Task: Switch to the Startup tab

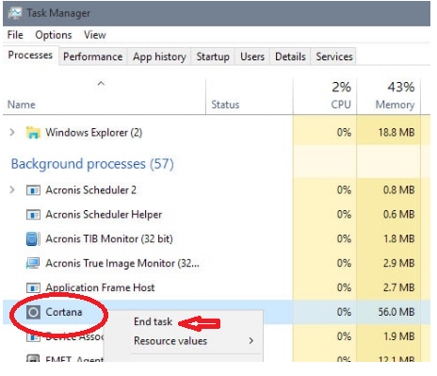Action: pos(213,57)
